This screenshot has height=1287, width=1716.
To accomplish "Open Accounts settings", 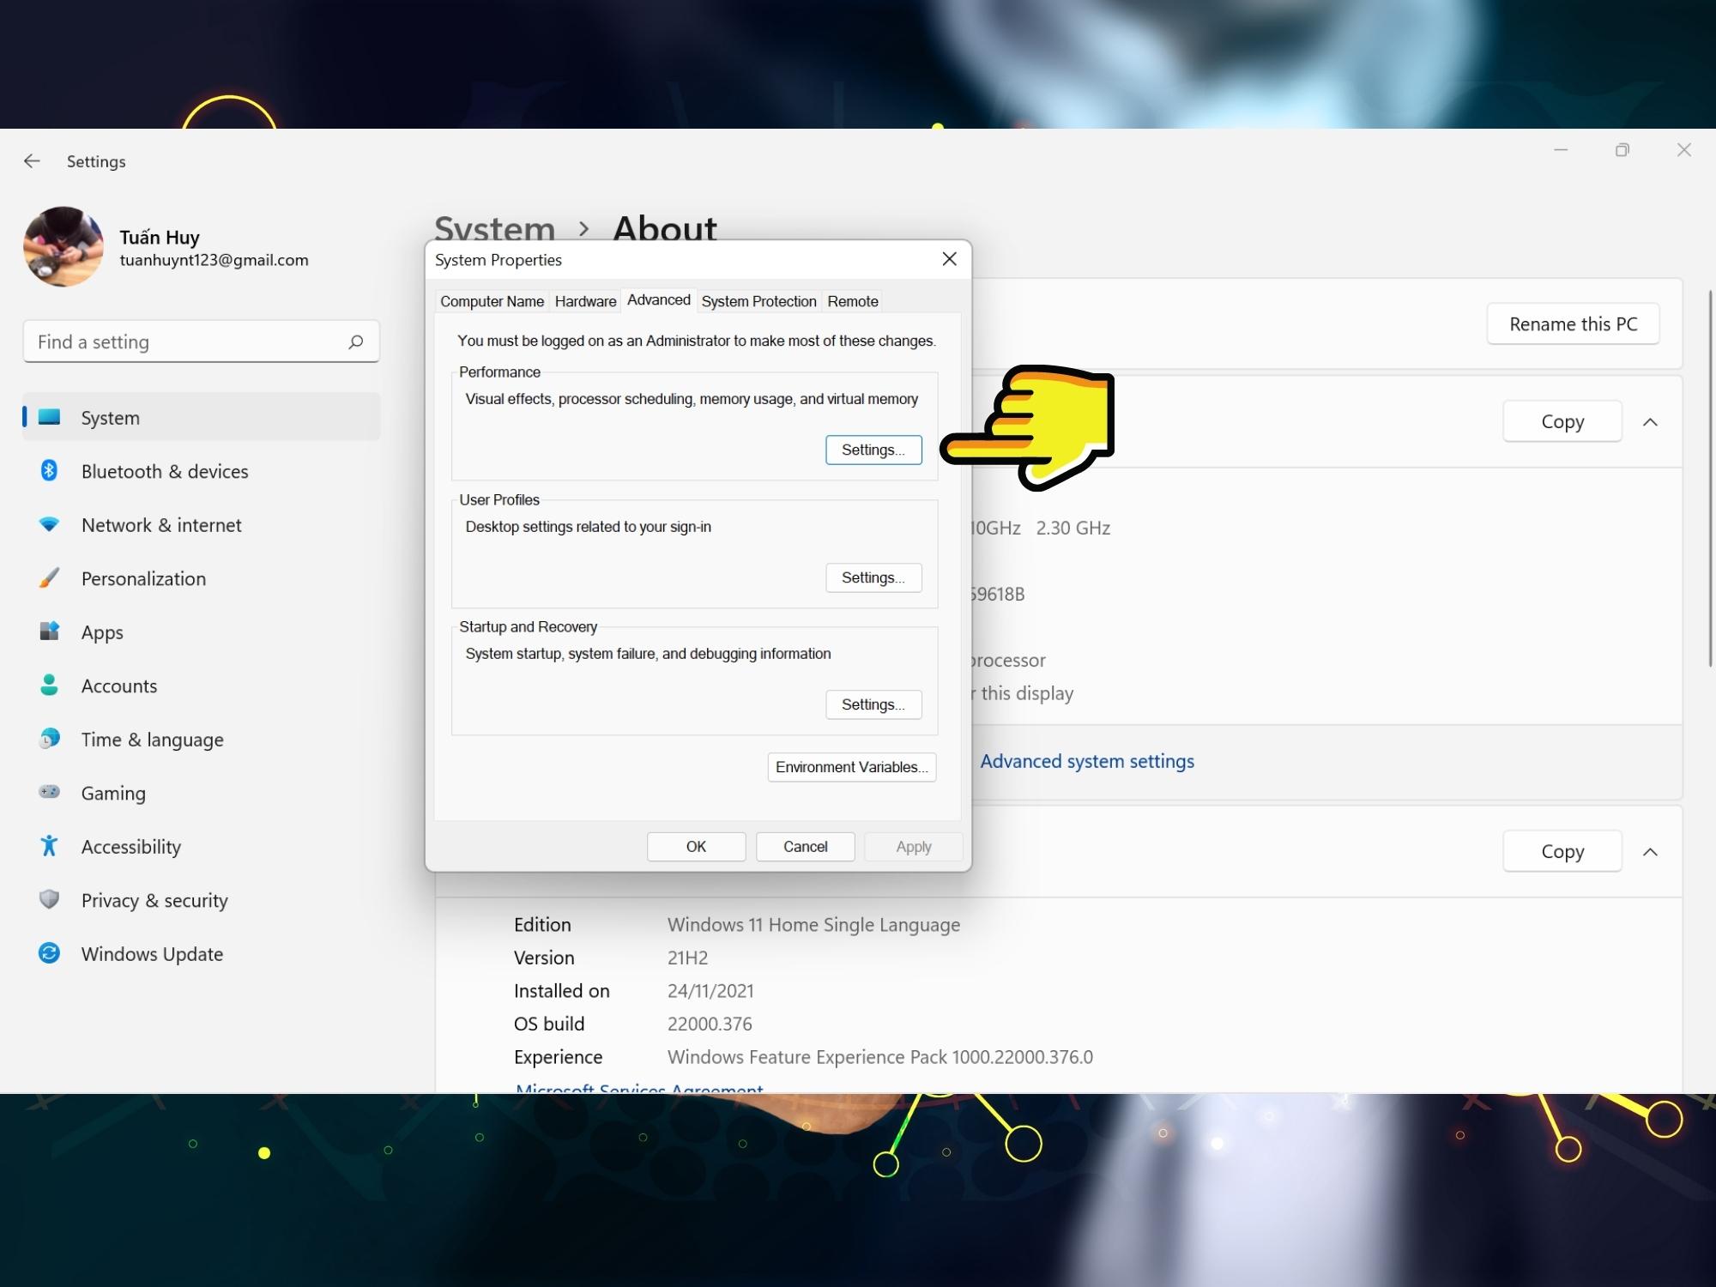I will point(202,686).
